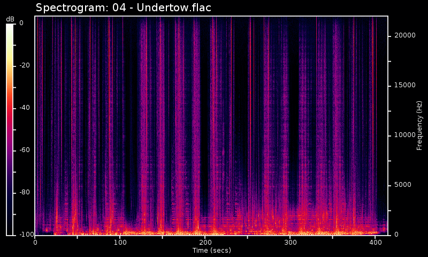The height and width of the screenshot is (257, 428).
Task: Click the 'dB' label above the color scale
Action: pos(10,19)
